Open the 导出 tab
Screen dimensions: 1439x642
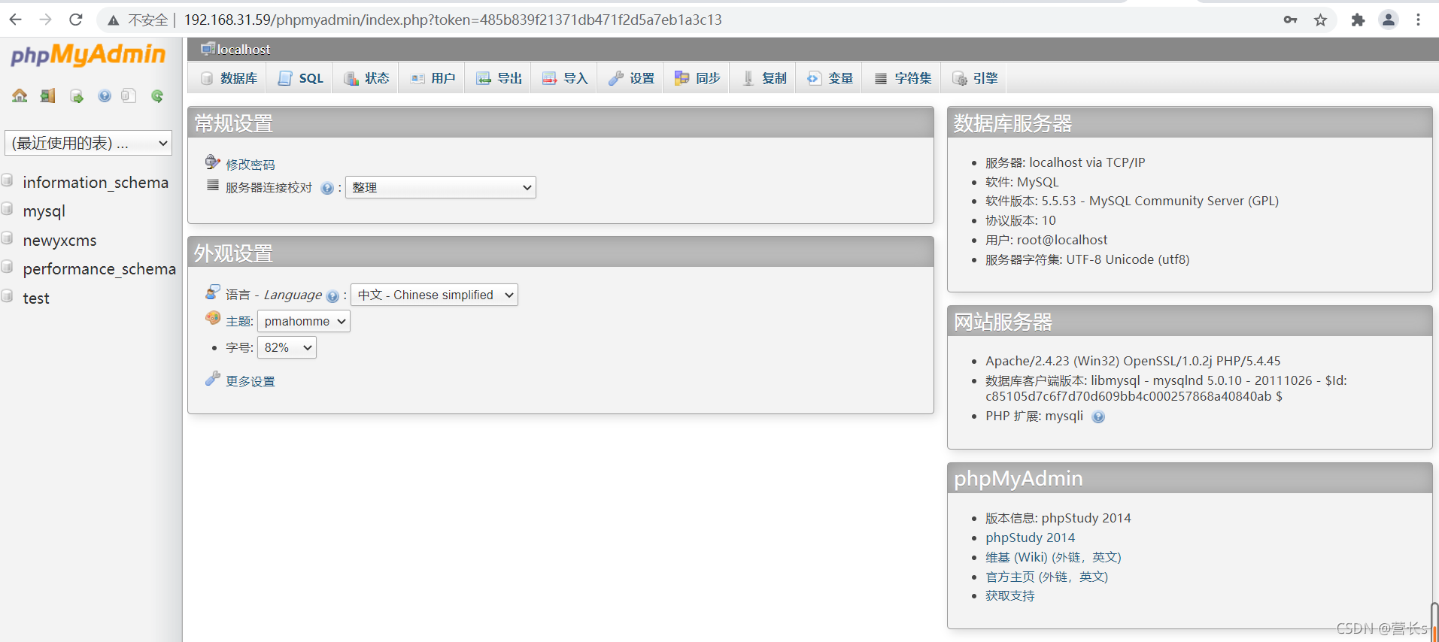click(499, 78)
